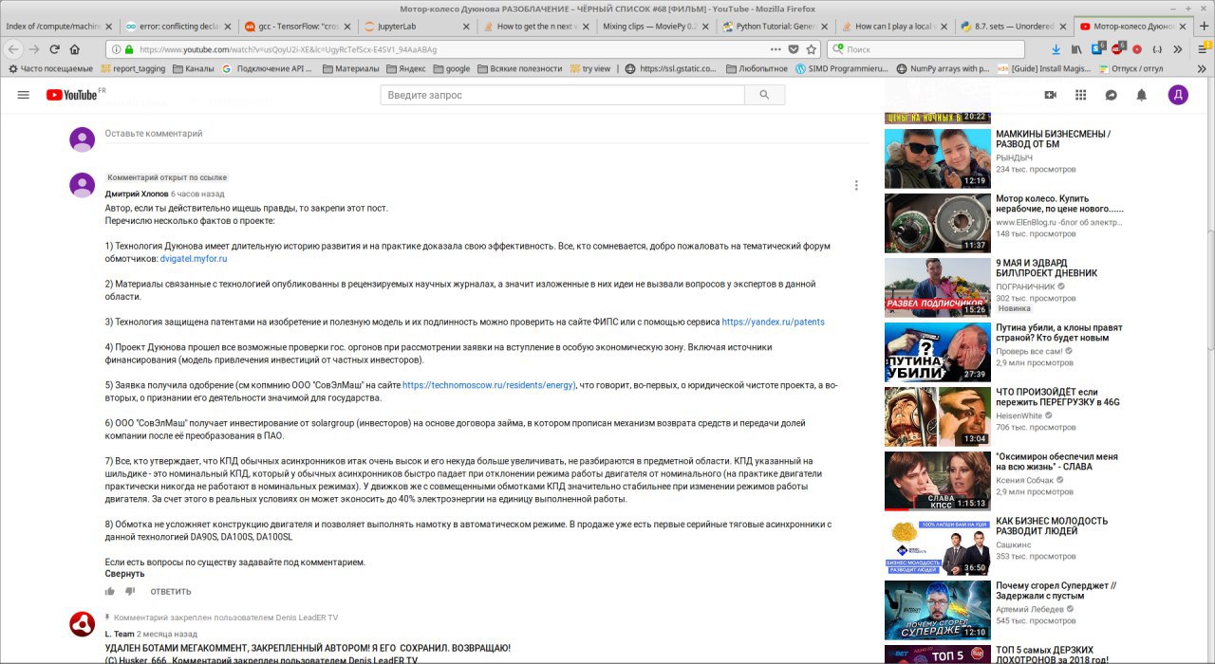Open Дмитрий Хлопов's channel name
Image resolution: width=1215 pixels, height=664 pixels.
point(136,194)
